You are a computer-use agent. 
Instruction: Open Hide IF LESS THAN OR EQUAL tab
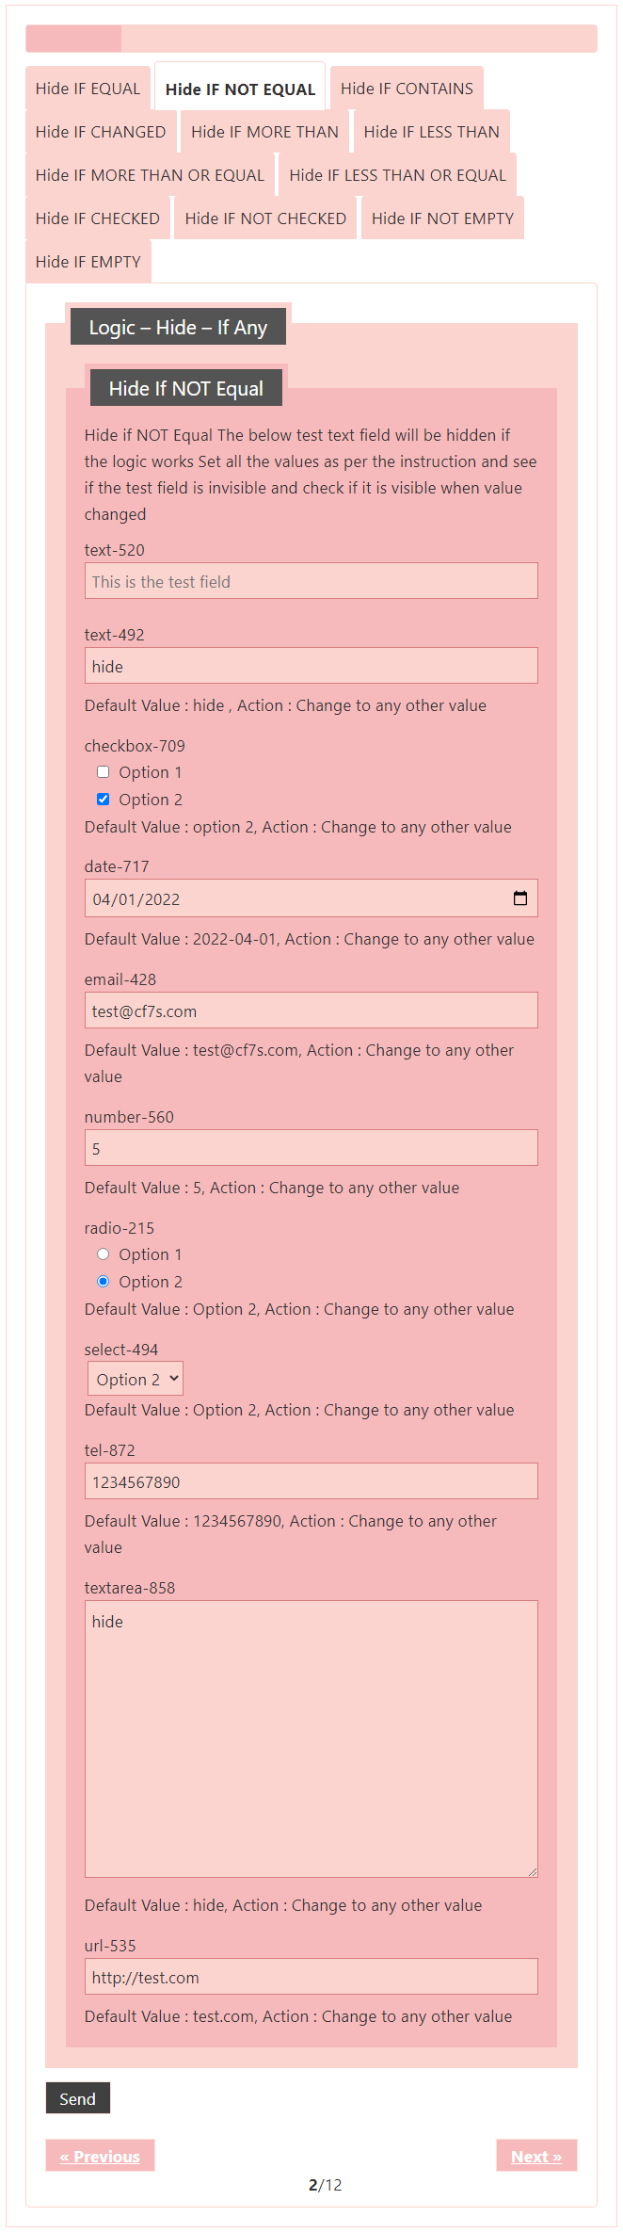tap(397, 175)
